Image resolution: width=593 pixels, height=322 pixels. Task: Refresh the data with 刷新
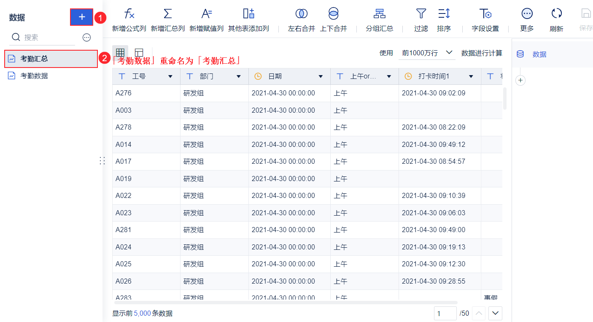556,20
